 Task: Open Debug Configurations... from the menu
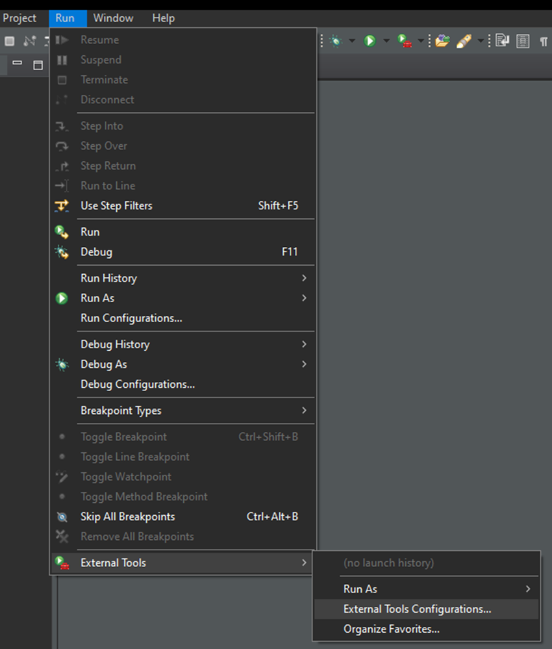pyautogui.click(x=138, y=384)
